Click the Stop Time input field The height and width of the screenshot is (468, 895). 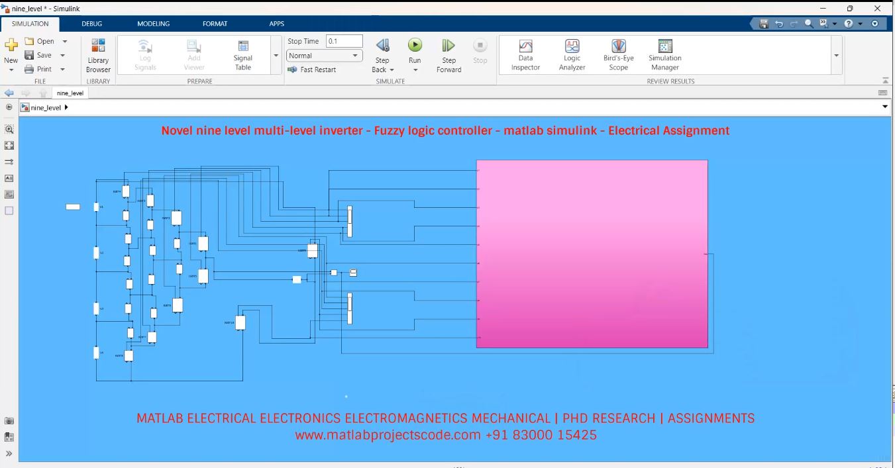click(344, 40)
